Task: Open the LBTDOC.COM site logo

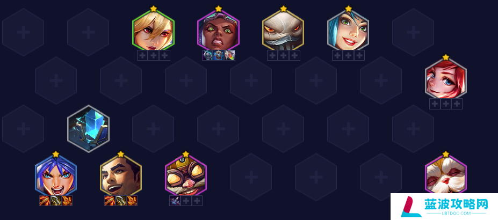Action: click(x=444, y=207)
